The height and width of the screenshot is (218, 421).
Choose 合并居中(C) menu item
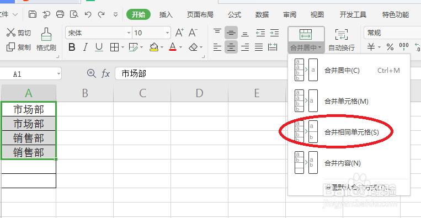[349, 70]
